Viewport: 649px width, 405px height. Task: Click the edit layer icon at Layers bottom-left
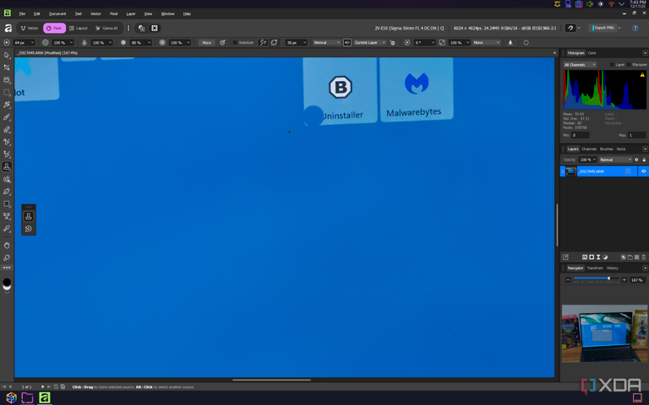tap(566, 257)
